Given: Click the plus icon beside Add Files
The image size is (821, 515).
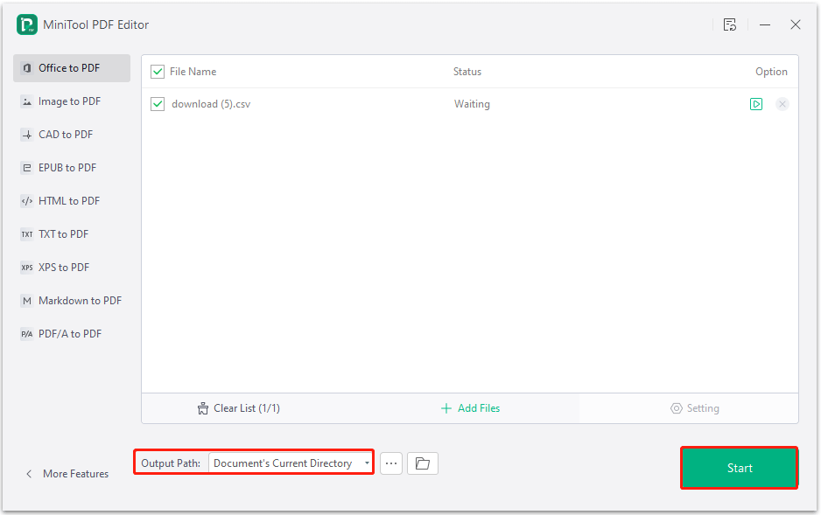Looking at the screenshot, I should point(446,408).
